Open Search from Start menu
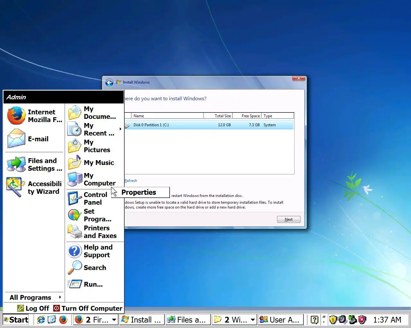Viewport: 411px width, 328px height. coord(95,267)
